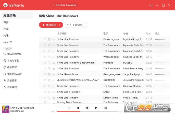Sort by 音乐标题 column header
The width and height of the screenshot is (175, 115).
62,33
